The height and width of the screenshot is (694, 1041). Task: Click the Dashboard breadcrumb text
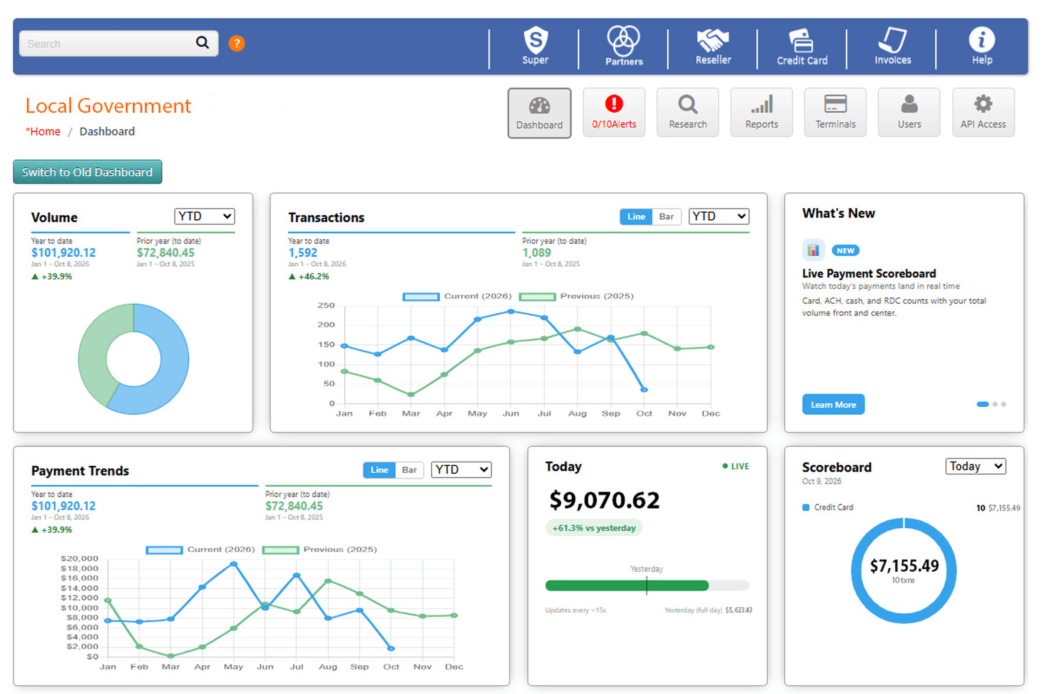click(107, 131)
